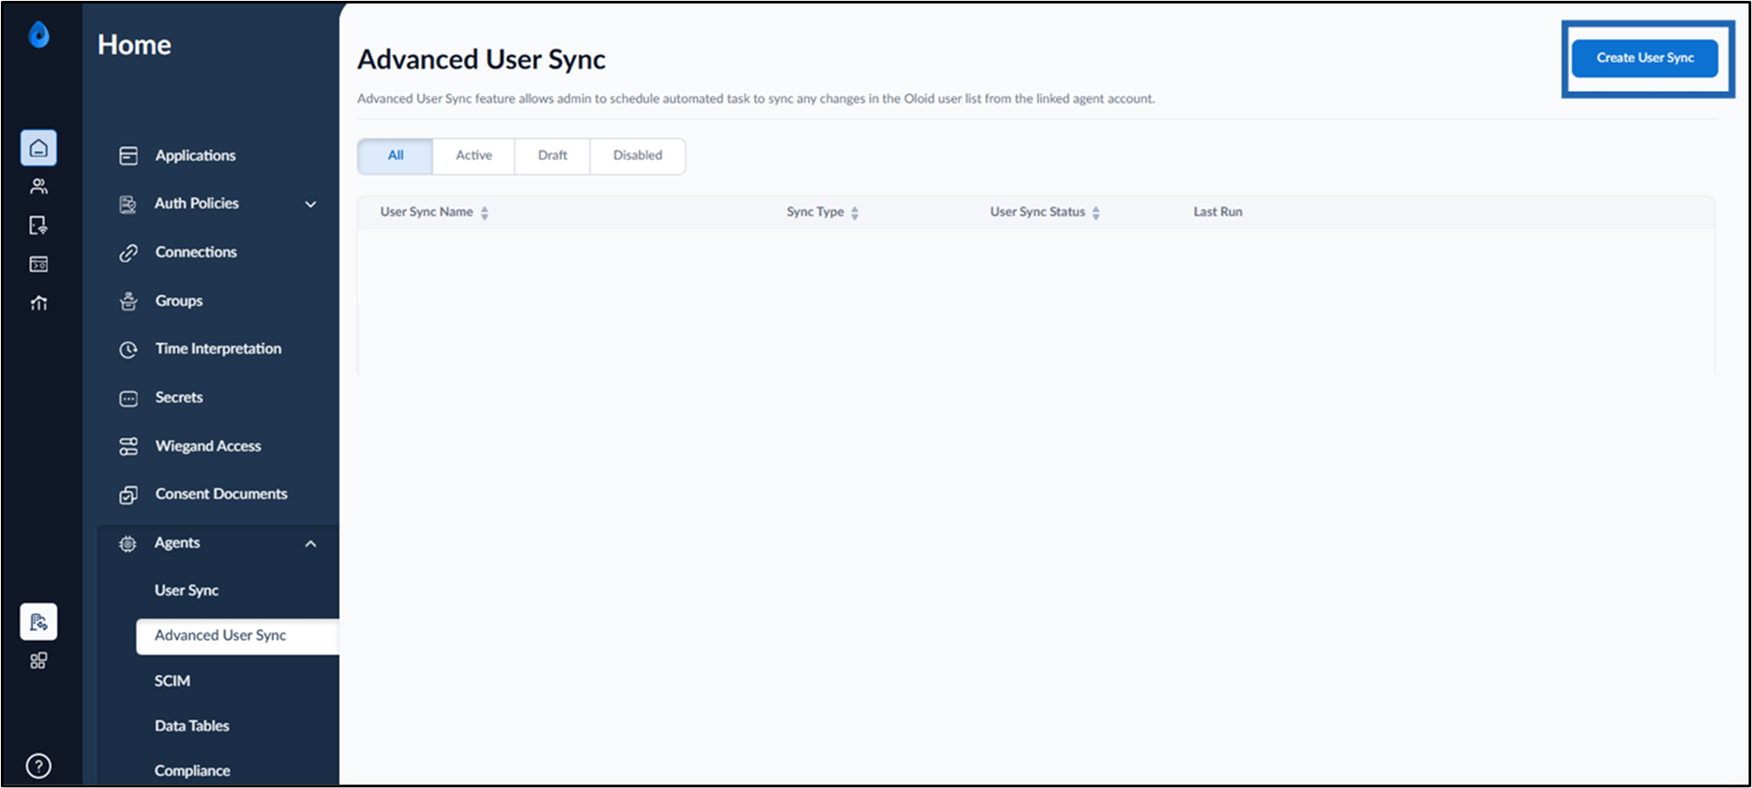Open Time Interpretation in the sidebar
Viewport: 1752px width, 788px height.
tap(218, 349)
